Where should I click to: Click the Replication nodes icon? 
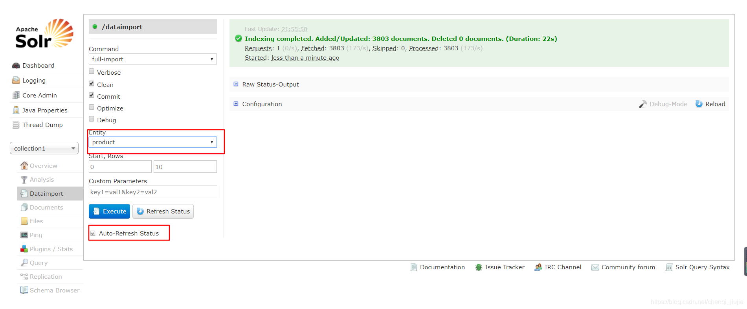(x=24, y=276)
